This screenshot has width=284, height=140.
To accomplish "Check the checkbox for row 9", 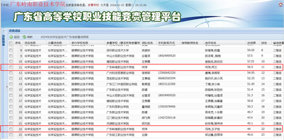I will tap(11, 56).
